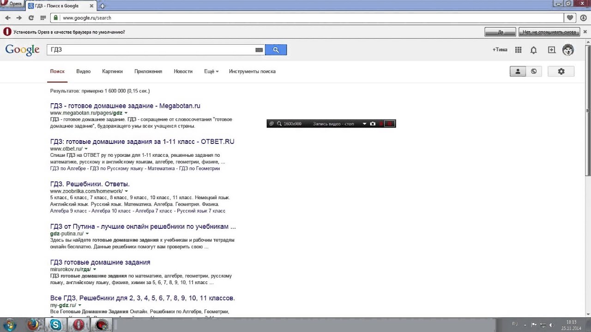Open the +Тима Google+ link

(500, 50)
